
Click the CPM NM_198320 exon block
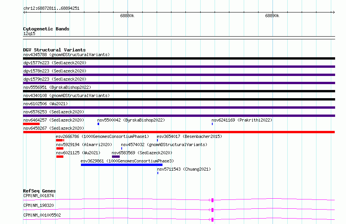[213, 210]
